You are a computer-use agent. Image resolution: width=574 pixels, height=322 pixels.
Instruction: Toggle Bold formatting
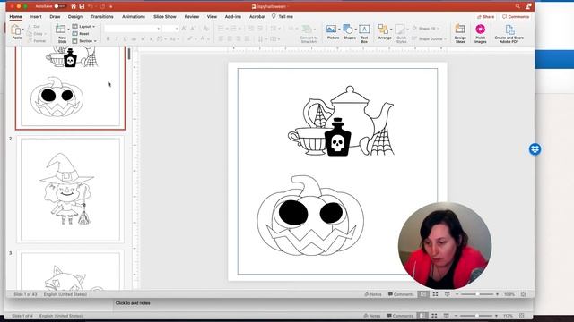click(108, 38)
